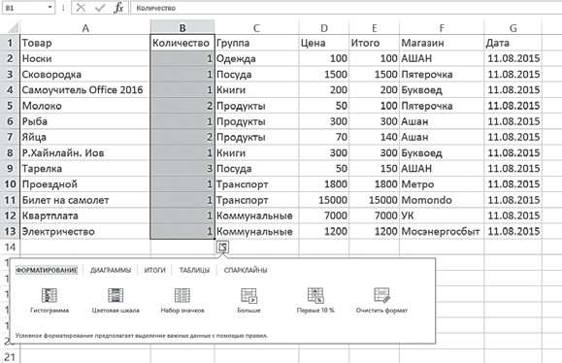Open the Insert Function fx dialog
562x363 pixels.
pos(118,8)
